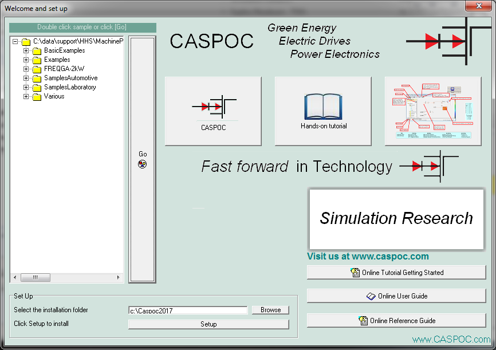The image size is (496, 350).
Task: Expand the BasicExamples folder
Action: click(26, 50)
